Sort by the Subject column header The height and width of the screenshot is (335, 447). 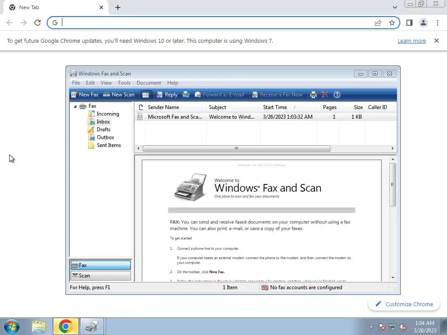(233, 107)
